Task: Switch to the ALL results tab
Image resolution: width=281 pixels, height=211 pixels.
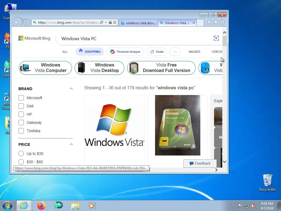Action: click(x=65, y=52)
